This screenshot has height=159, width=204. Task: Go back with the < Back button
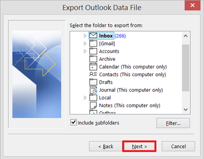point(106,146)
